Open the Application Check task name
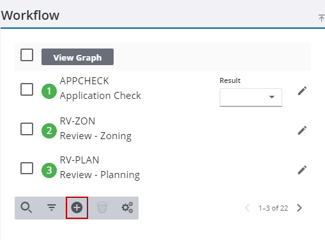The width and height of the screenshot is (325, 240). pos(100,96)
